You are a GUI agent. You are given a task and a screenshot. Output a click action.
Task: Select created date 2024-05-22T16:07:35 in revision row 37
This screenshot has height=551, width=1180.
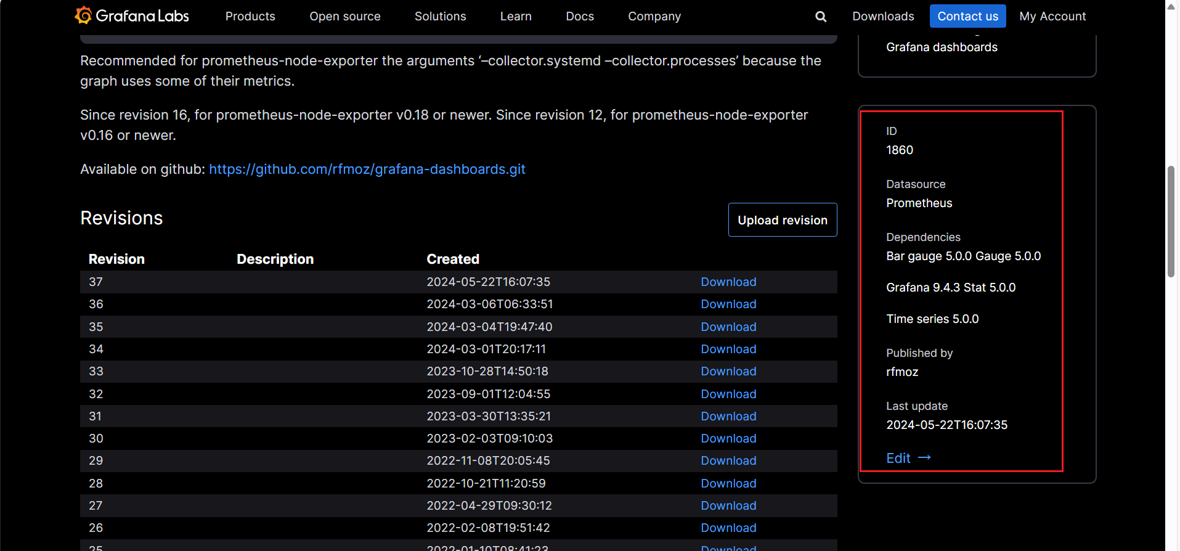coord(488,282)
